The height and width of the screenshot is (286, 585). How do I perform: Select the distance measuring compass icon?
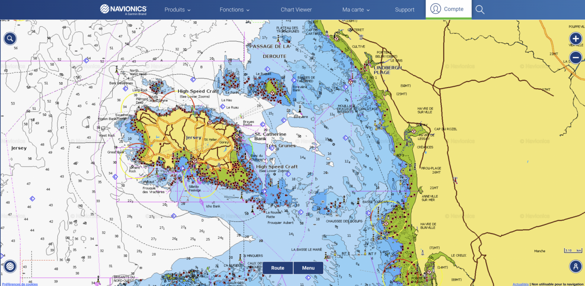pos(575,266)
